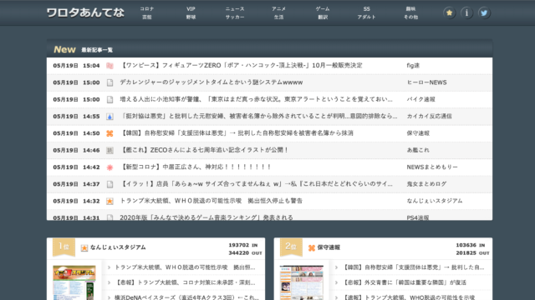
Task: Select コロナ in top navigation
Action: pos(147,9)
